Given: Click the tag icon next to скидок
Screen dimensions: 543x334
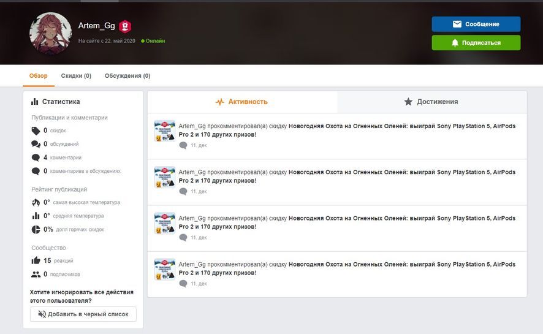Looking at the screenshot, I should [x=36, y=131].
